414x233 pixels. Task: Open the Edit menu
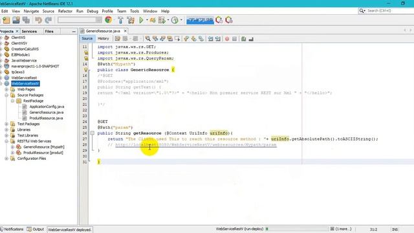(x=5, y=11)
